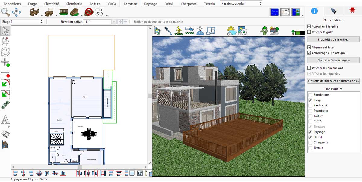362x182 pixels.
Task: Toggle Accrochage automatique checkbox
Action: click(309, 53)
